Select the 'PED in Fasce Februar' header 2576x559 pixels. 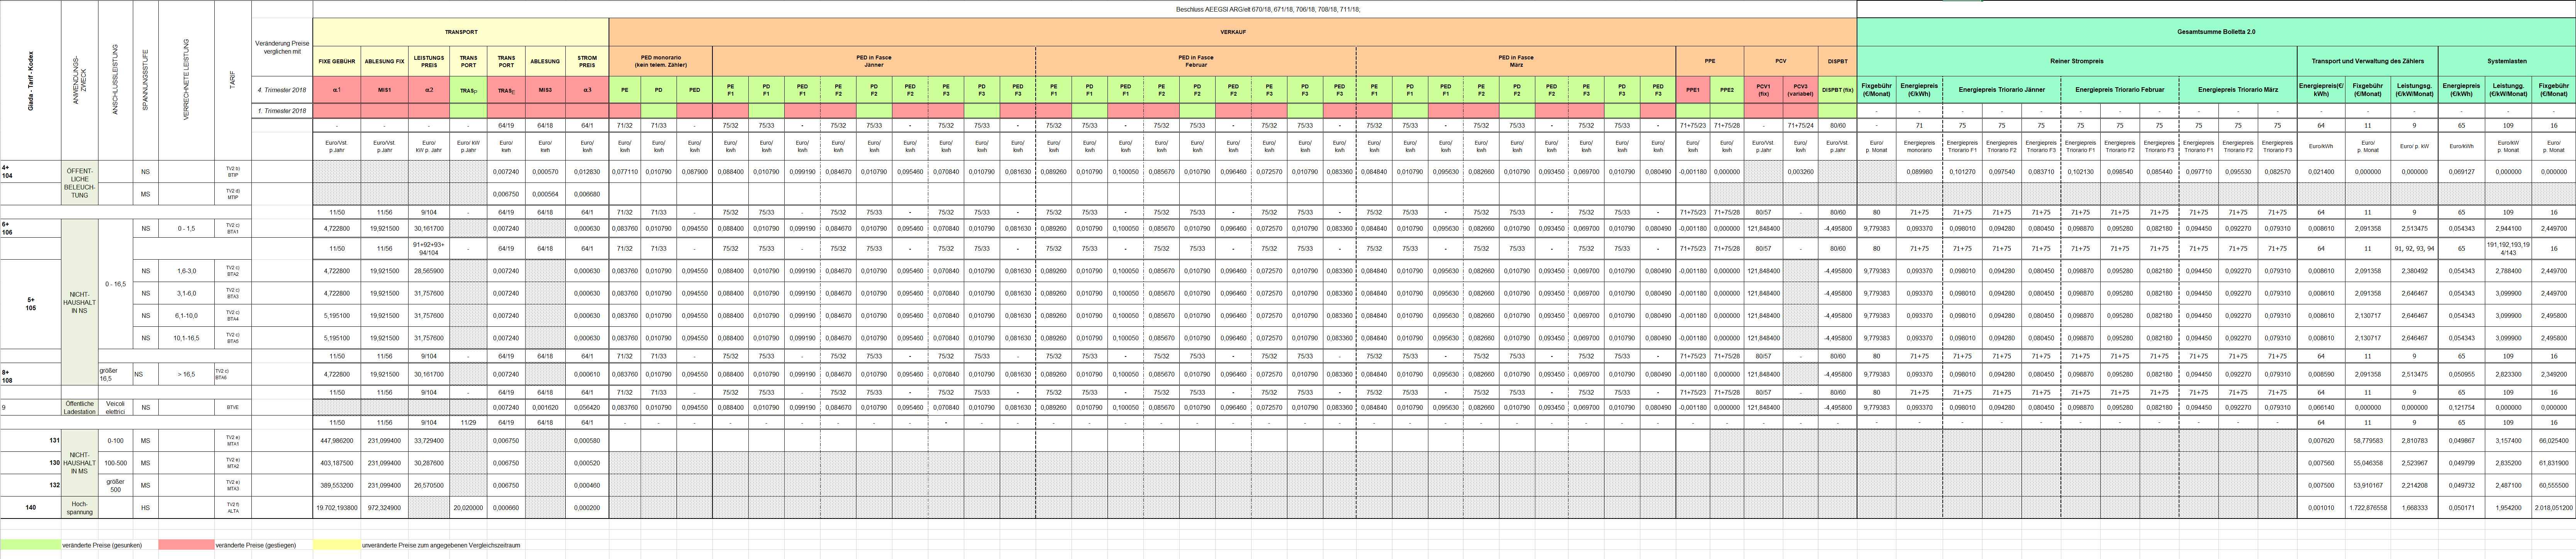[x=1196, y=61]
